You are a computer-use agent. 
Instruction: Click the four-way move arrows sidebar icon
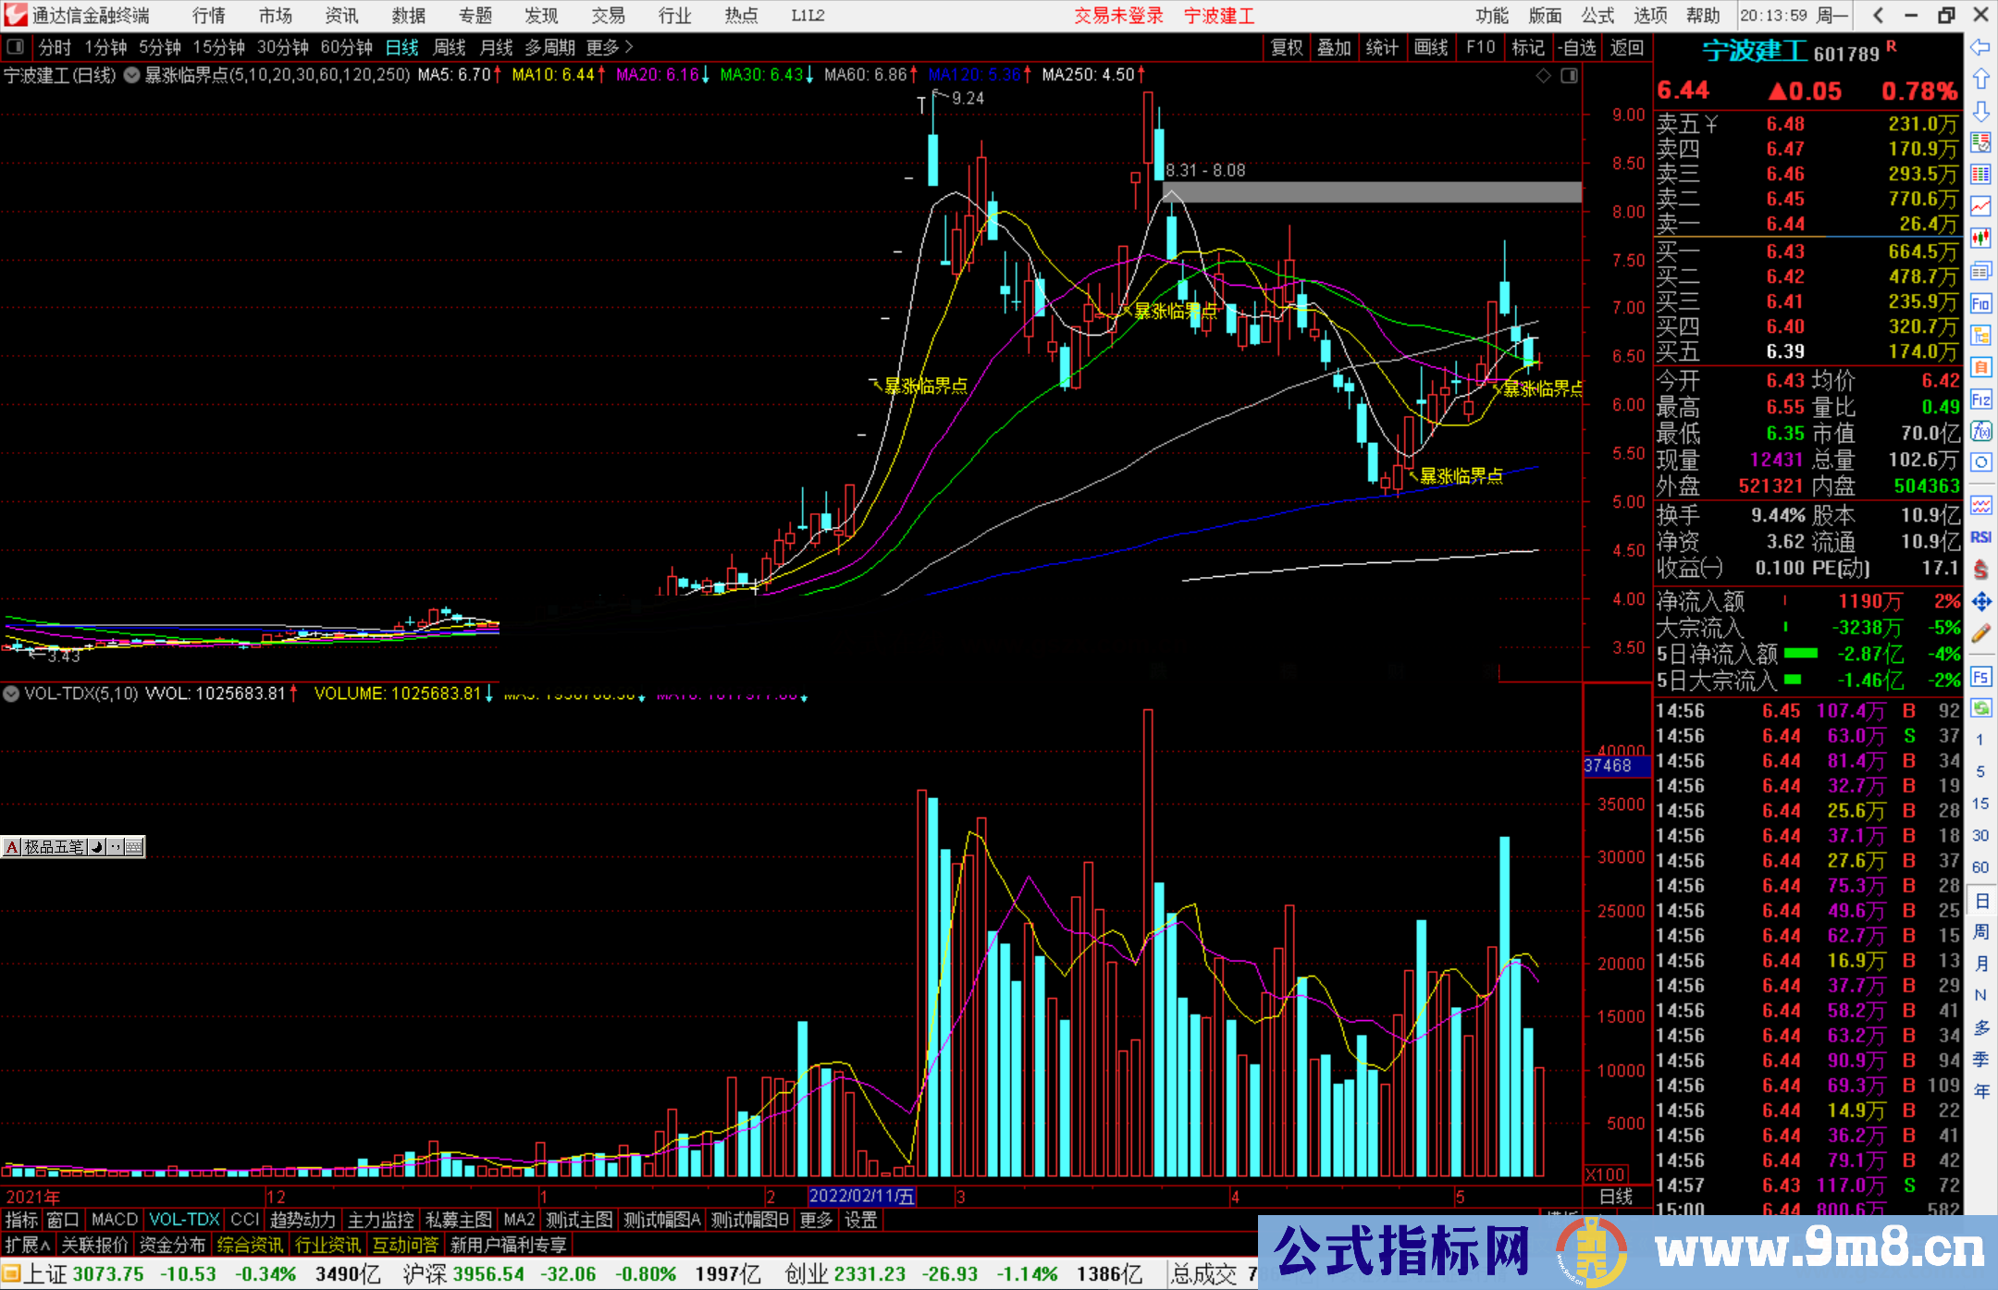point(1980,602)
